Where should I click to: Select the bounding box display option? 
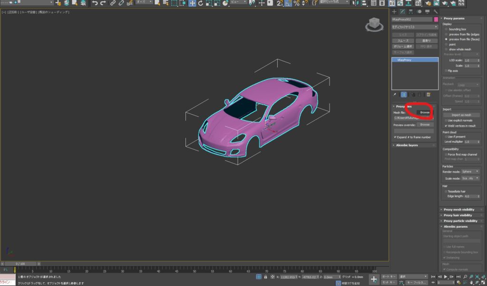pos(446,29)
